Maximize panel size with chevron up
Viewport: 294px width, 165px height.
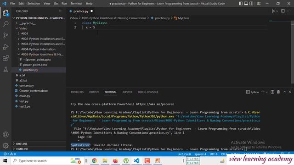pos(285,92)
